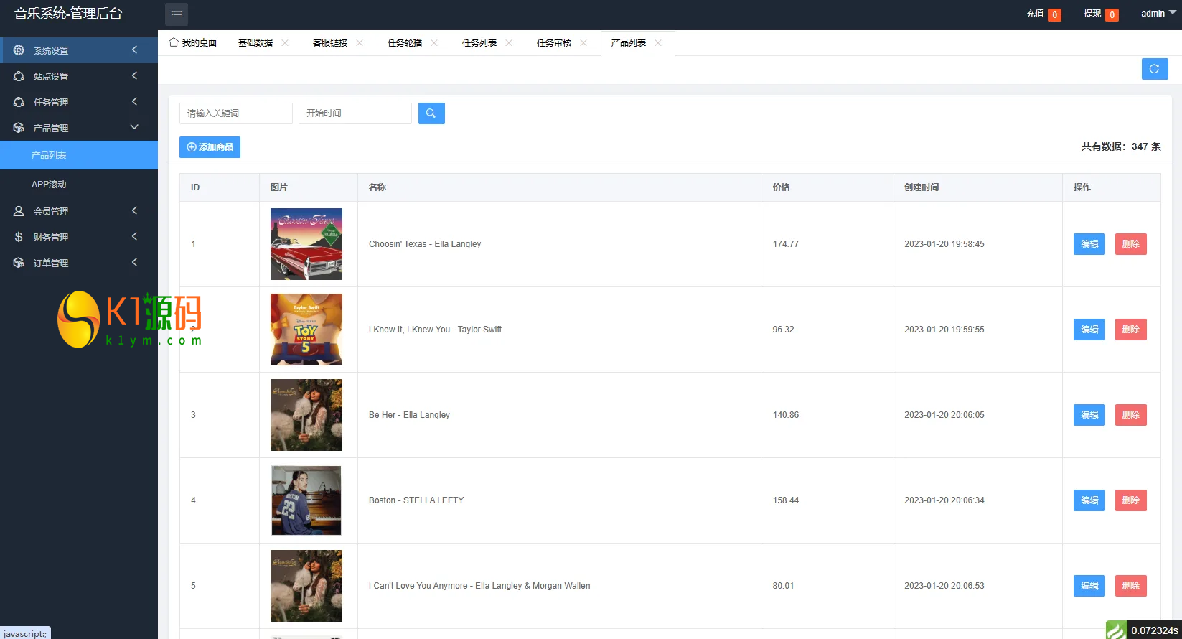
Task: Open the Toy Story 5 album cover thumbnail
Action: pyautogui.click(x=306, y=330)
